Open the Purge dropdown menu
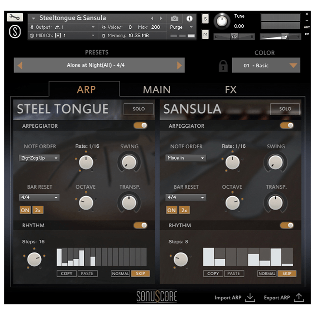The width and height of the screenshot is (315, 315). point(182,27)
